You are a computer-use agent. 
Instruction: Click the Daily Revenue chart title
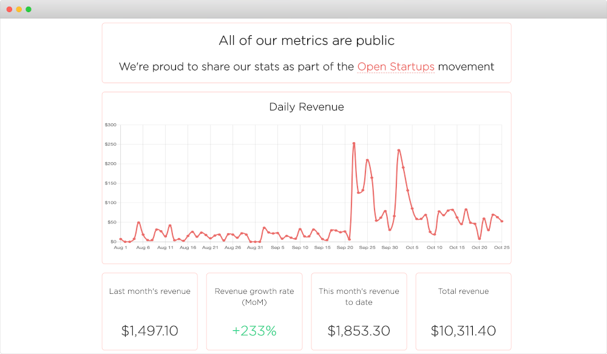(307, 107)
